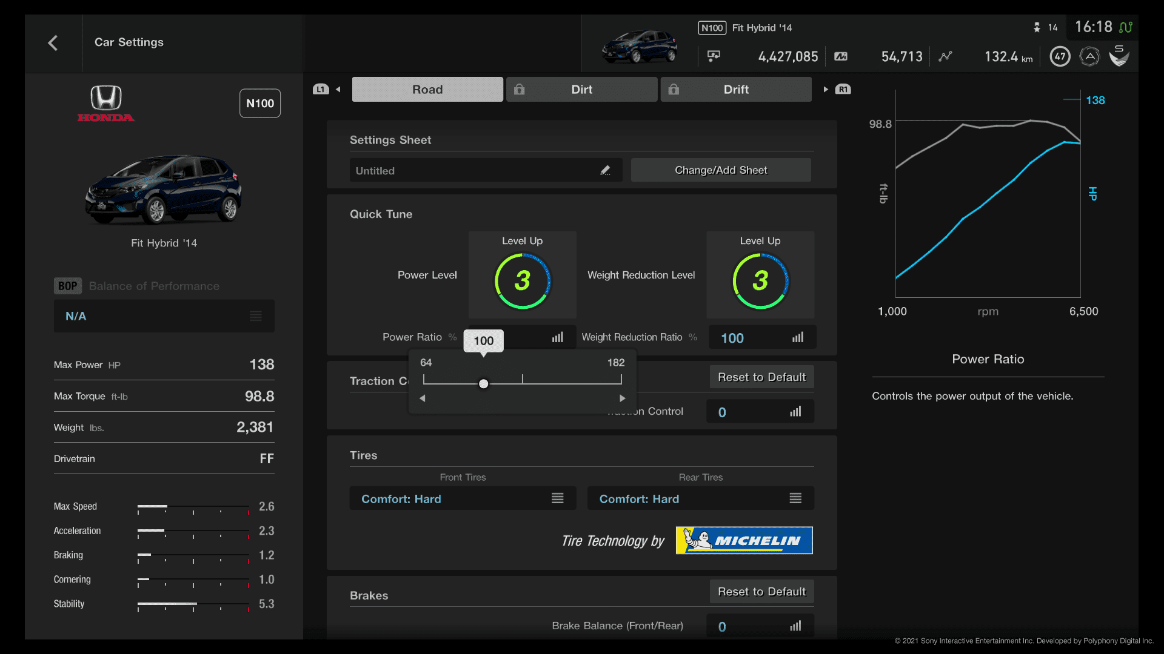Screen dimensions: 1164x654
Task: Click Reset to Default for Traction Control
Action: (x=761, y=377)
